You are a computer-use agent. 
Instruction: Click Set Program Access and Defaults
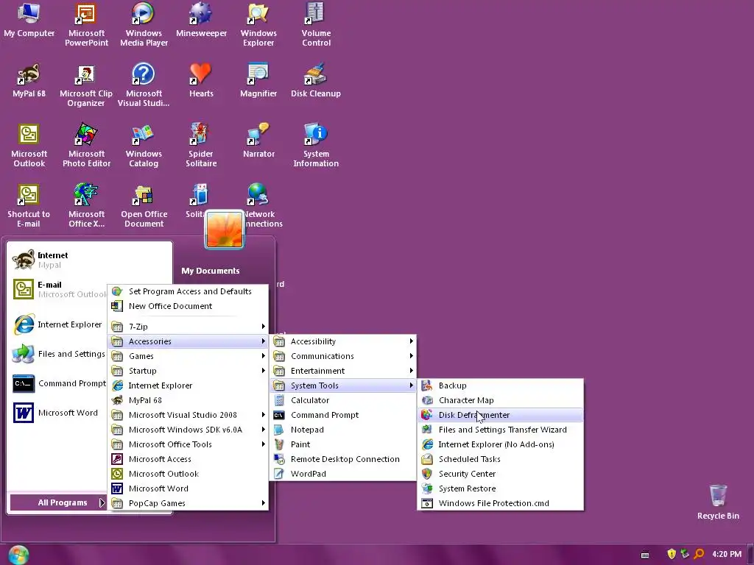pos(188,291)
